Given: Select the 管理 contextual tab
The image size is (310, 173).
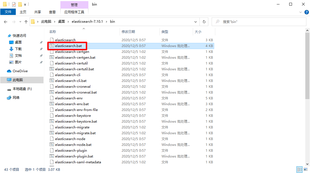Looking at the screenshot, I should (74, 5).
